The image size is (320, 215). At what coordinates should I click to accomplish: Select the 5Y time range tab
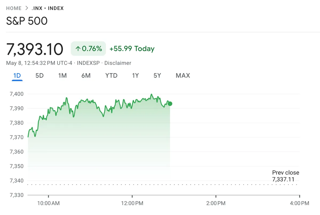coord(157,76)
